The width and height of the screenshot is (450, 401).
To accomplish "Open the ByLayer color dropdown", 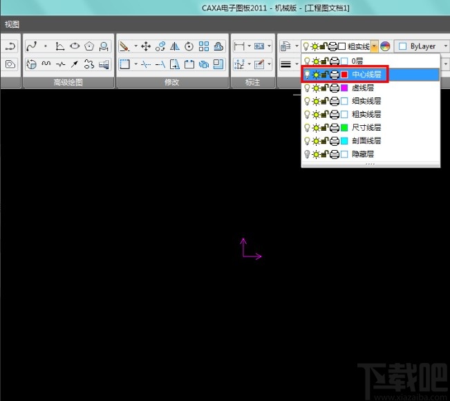I will pyautogui.click(x=445, y=46).
